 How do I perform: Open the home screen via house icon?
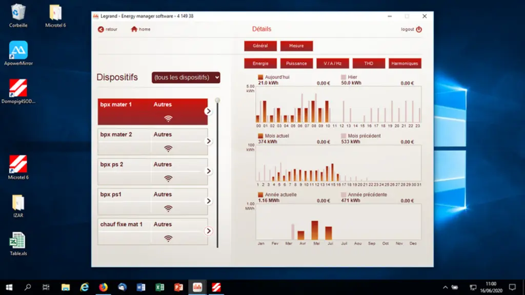134,29
